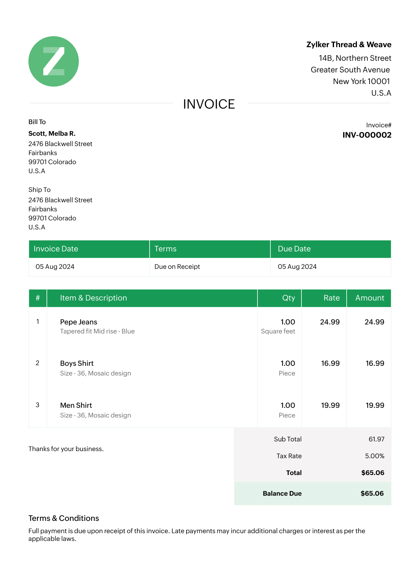Select the Pepe Jeans line item
Viewport: 420px width, 570px height.
click(79, 322)
